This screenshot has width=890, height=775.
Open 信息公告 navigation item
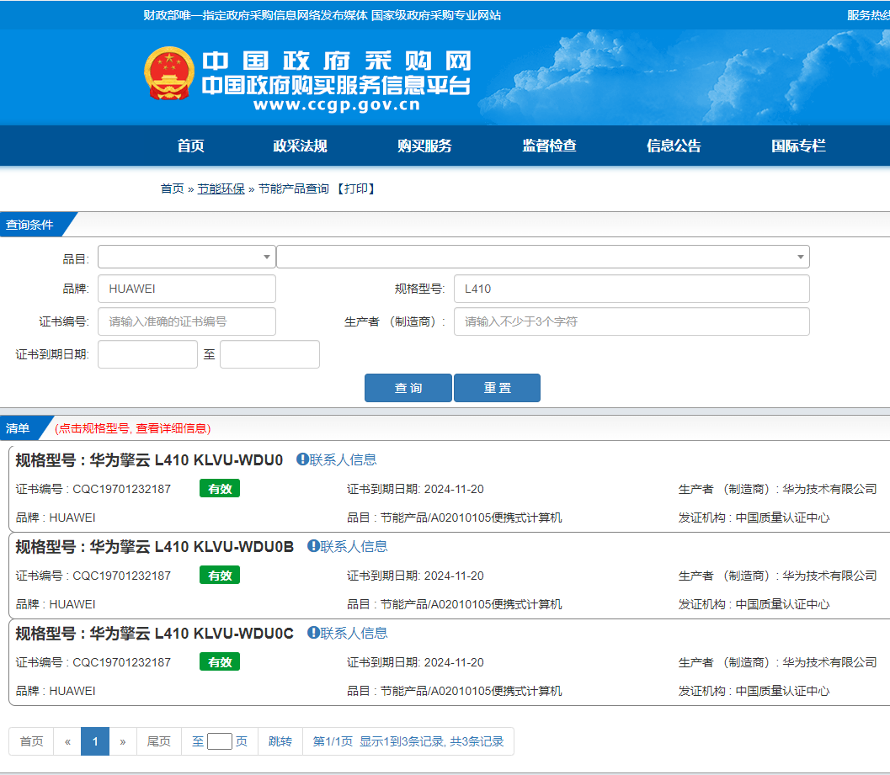pyautogui.click(x=674, y=146)
